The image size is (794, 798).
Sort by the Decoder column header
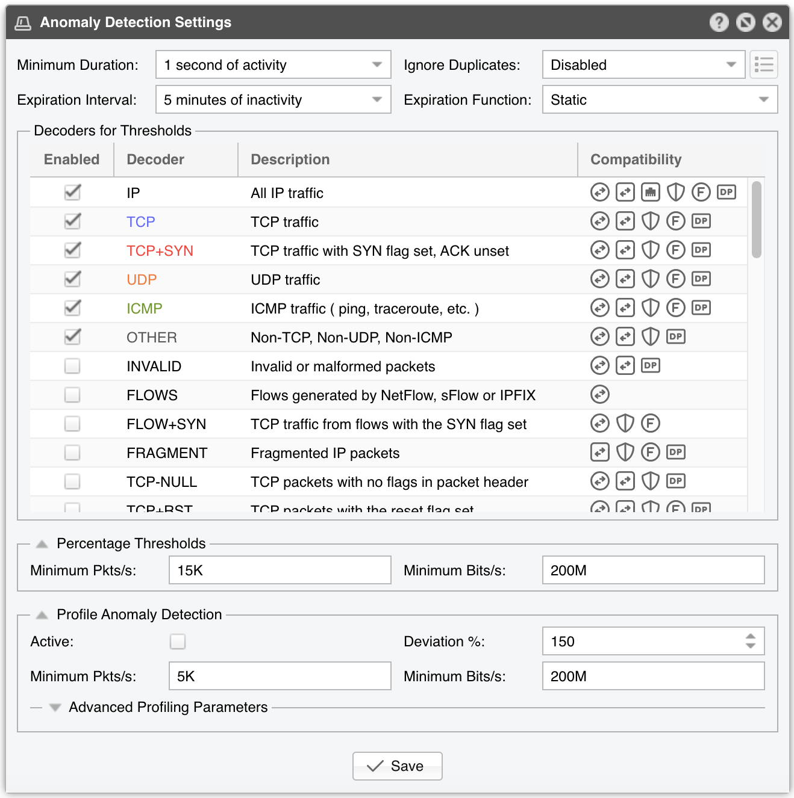pyautogui.click(x=155, y=159)
